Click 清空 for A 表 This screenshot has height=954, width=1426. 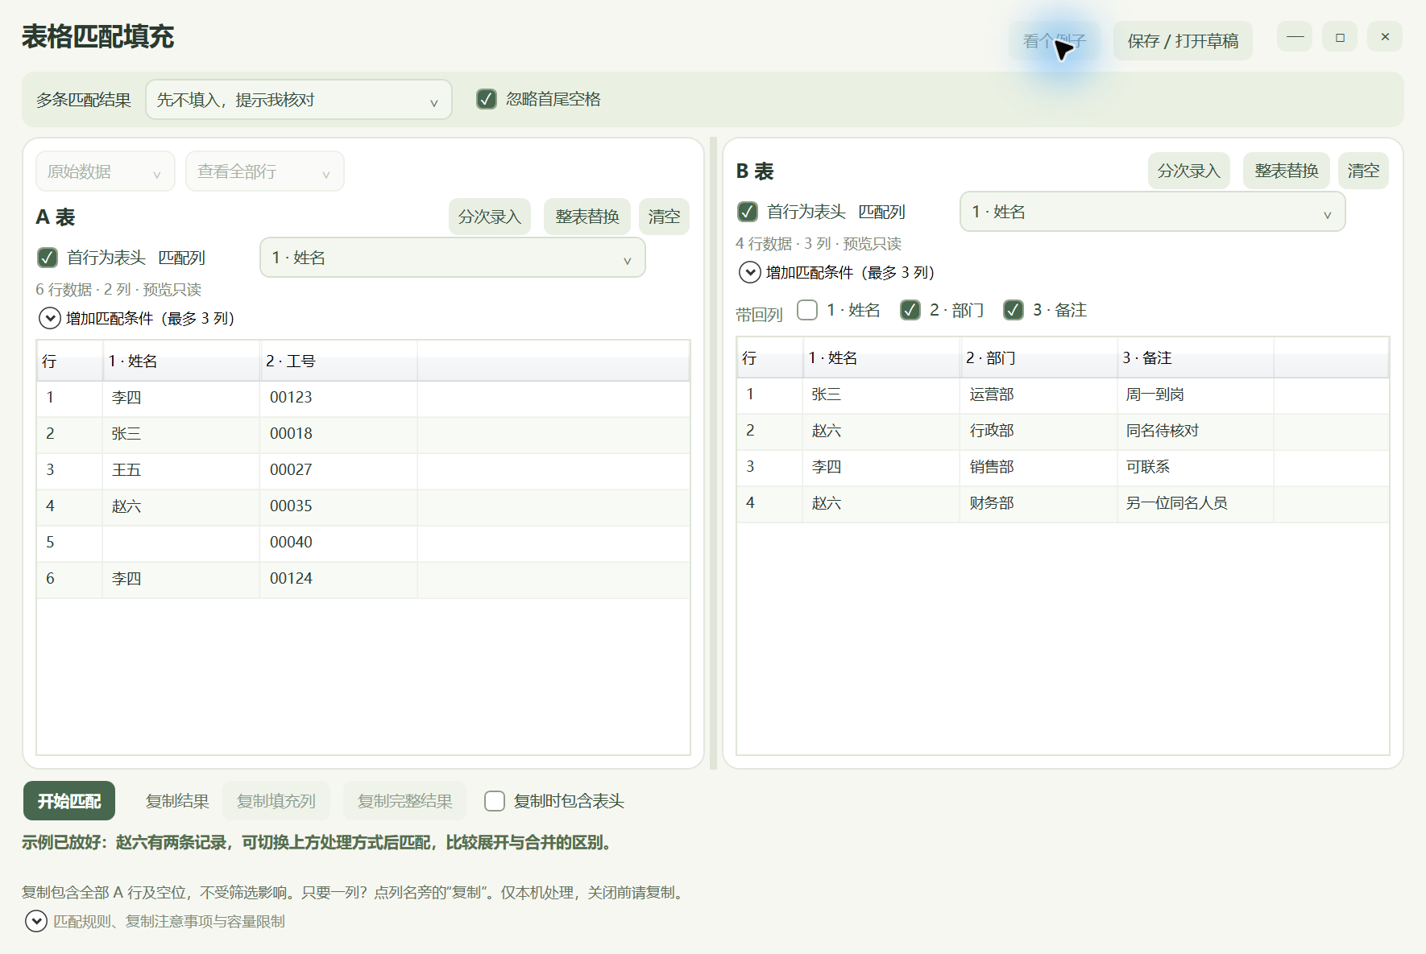pos(664,217)
